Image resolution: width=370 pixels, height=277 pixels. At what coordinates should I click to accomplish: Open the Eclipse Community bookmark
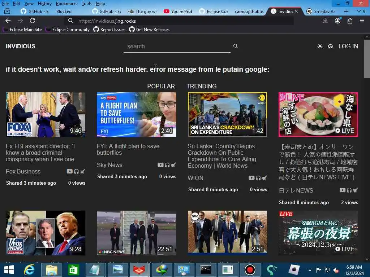click(x=68, y=30)
